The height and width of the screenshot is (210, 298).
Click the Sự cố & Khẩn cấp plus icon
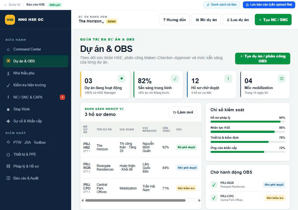pos(8,121)
